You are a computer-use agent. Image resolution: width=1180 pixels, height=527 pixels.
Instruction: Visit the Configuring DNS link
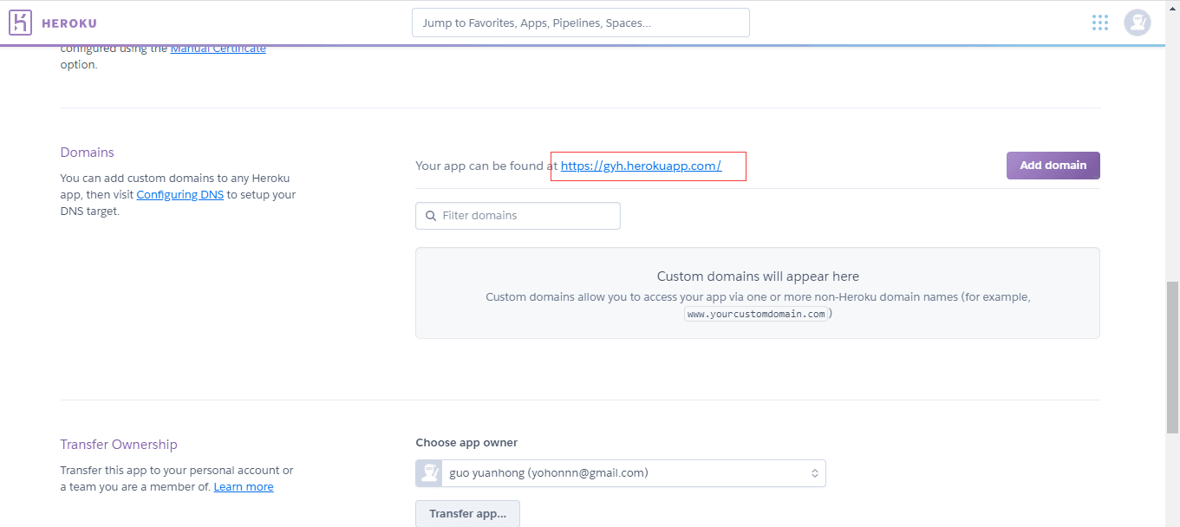pos(180,195)
